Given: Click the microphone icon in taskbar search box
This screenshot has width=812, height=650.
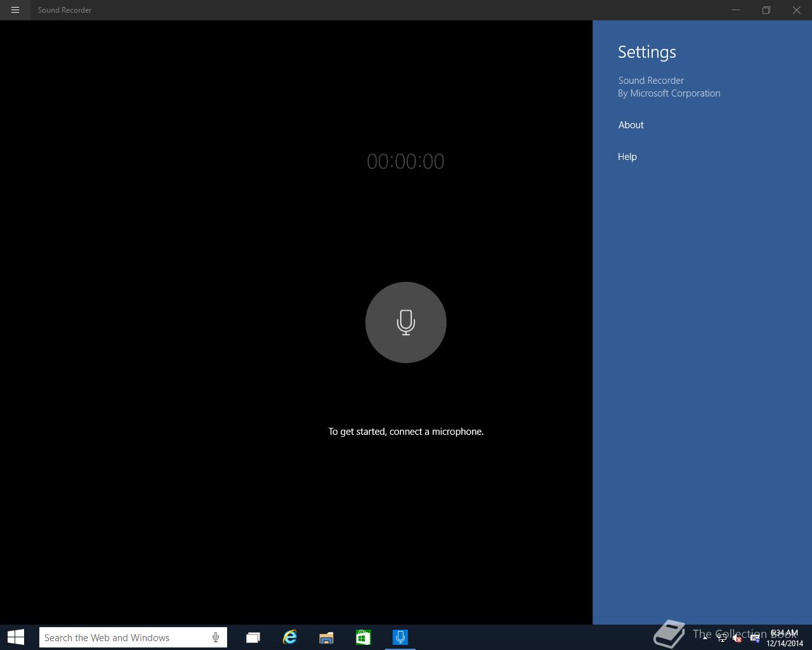Looking at the screenshot, I should (x=216, y=637).
